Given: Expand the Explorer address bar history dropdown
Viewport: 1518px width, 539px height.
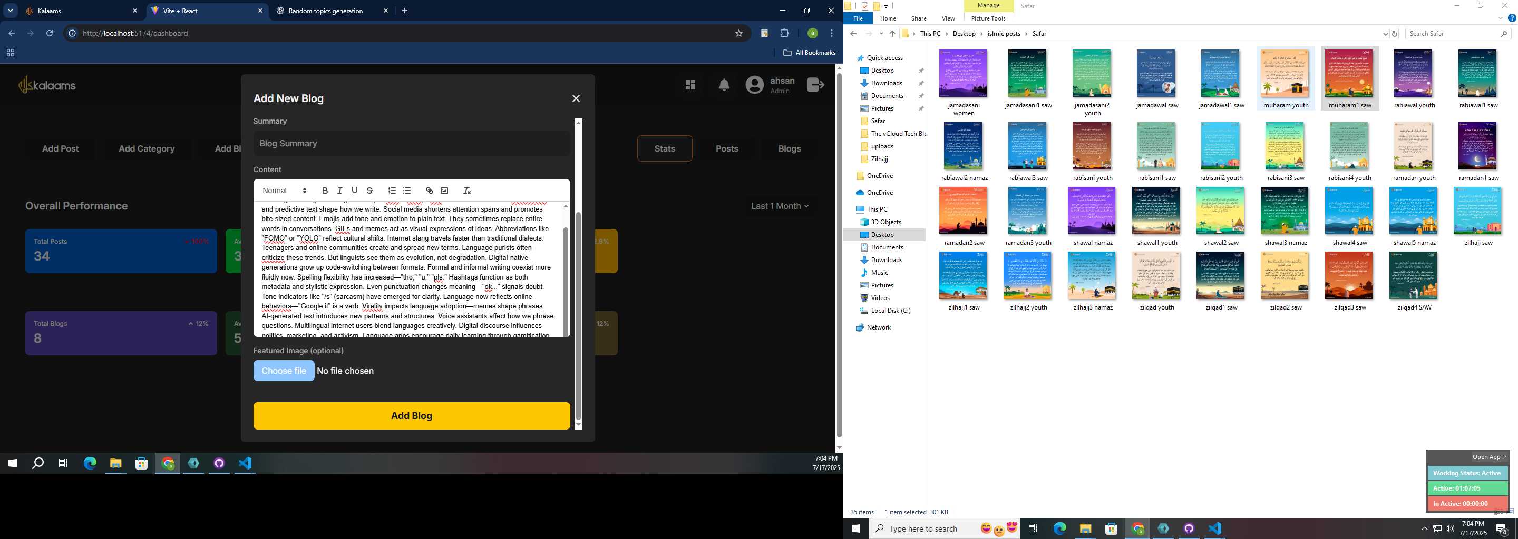Looking at the screenshot, I should pos(1385,34).
